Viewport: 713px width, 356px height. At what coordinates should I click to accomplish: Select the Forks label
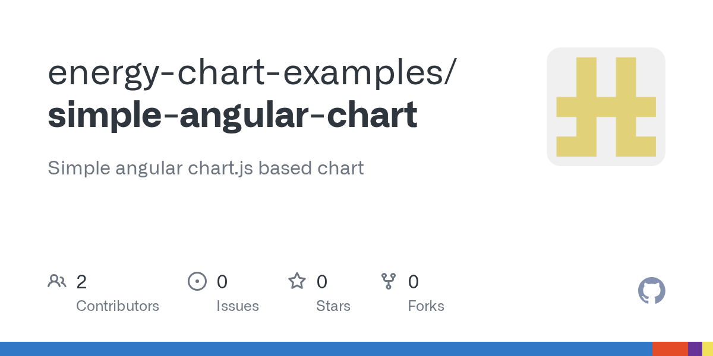click(426, 306)
